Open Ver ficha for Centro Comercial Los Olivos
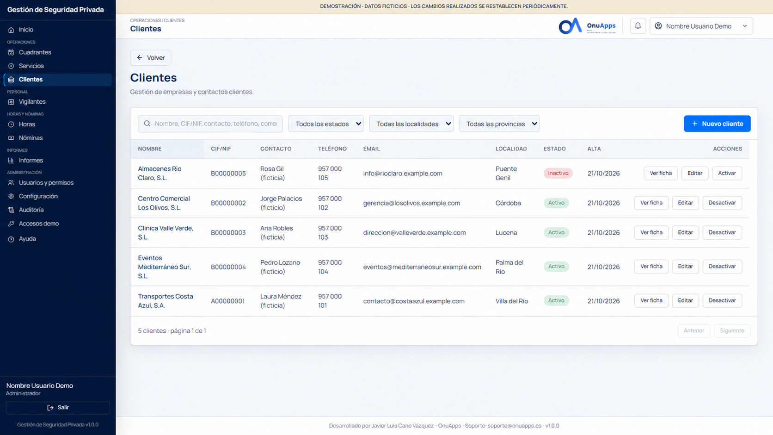The height and width of the screenshot is (435, 773). pyautogui.click(x=651, y=203)
